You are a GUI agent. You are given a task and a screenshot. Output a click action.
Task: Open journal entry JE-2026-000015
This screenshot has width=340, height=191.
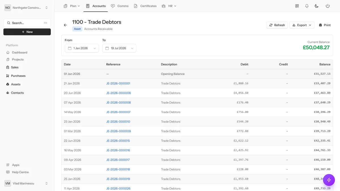pyautogui.click(x=118, y=141)
